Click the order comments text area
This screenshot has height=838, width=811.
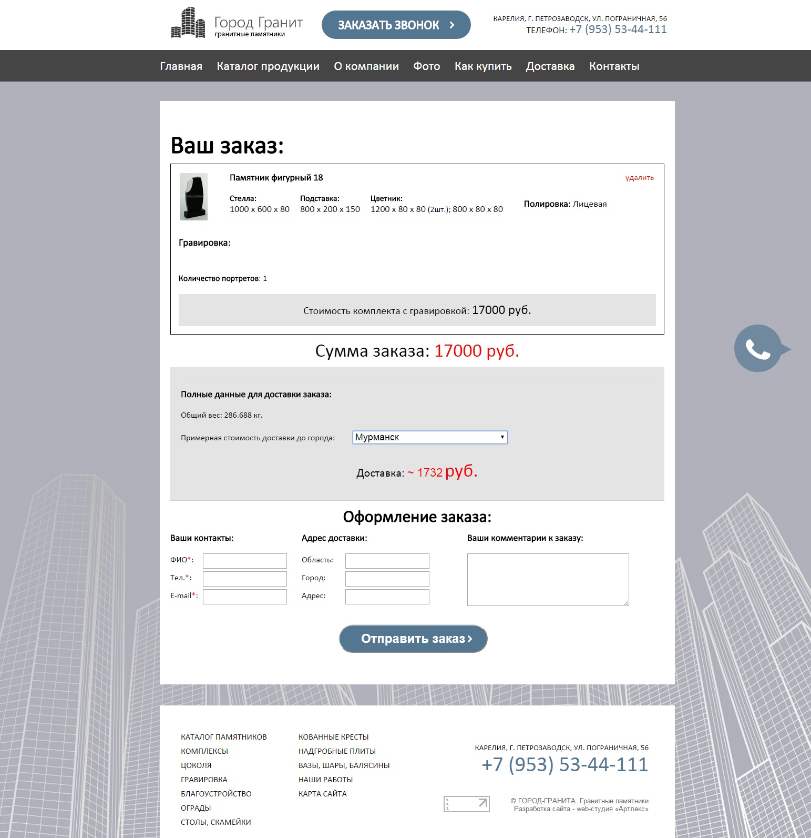(x=548, y=579)
